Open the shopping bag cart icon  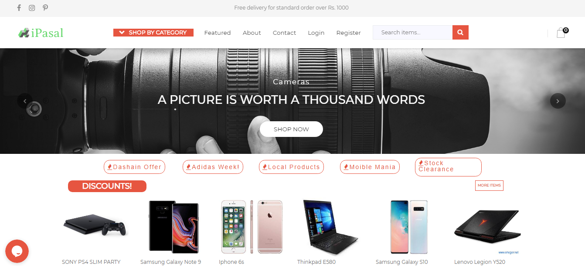click(x=561, y=33)
